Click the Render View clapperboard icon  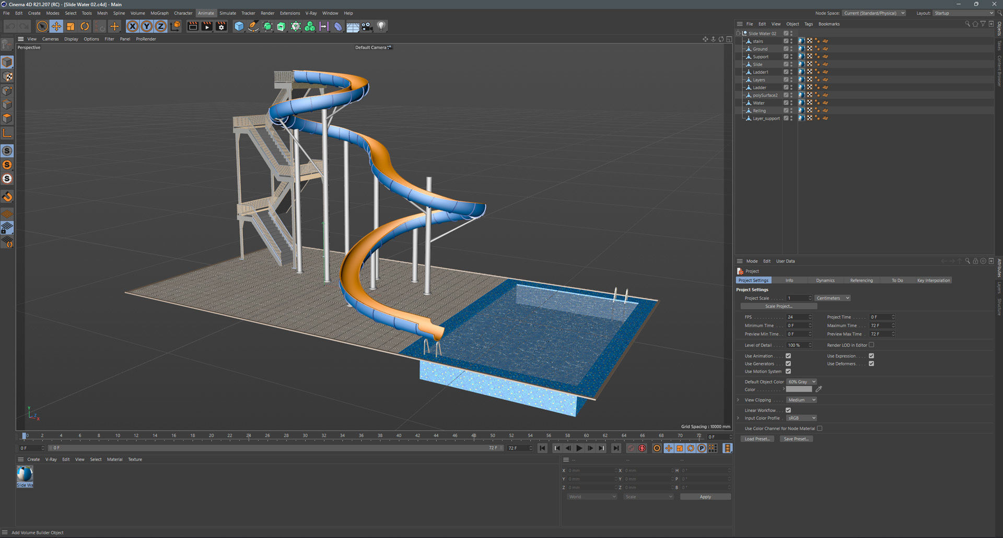click(193, 26)
